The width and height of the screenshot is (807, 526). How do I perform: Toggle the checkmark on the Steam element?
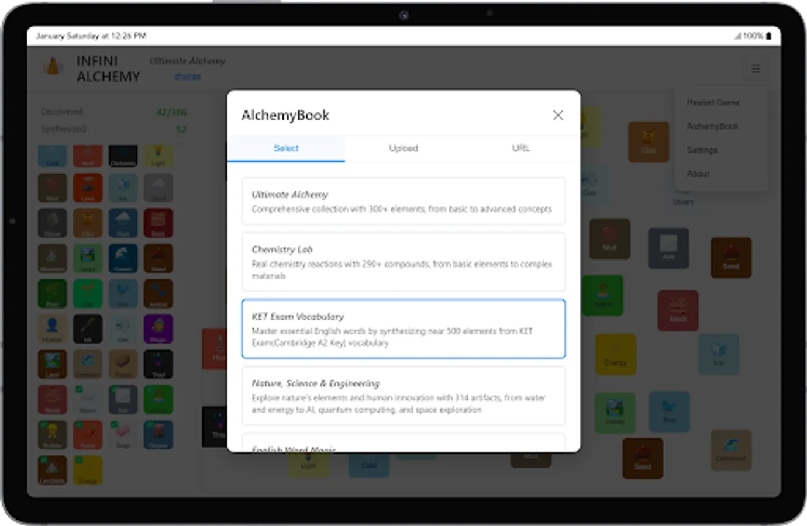click(78, 387)
